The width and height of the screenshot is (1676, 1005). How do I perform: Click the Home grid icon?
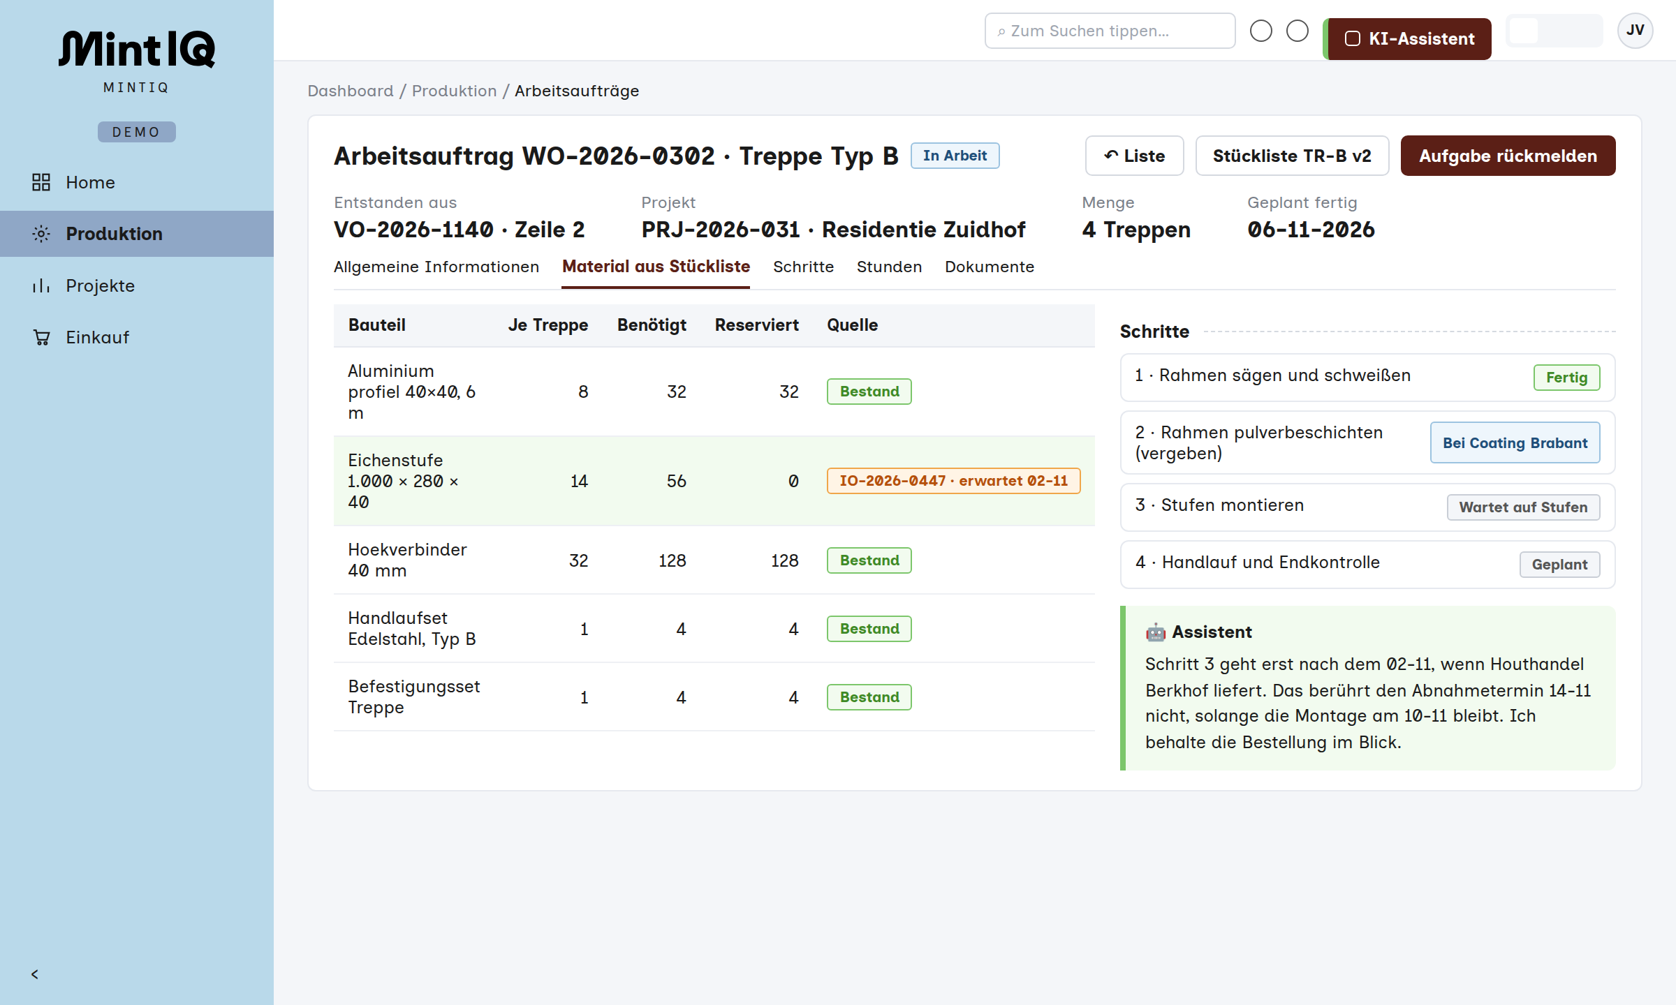[41, 182]
